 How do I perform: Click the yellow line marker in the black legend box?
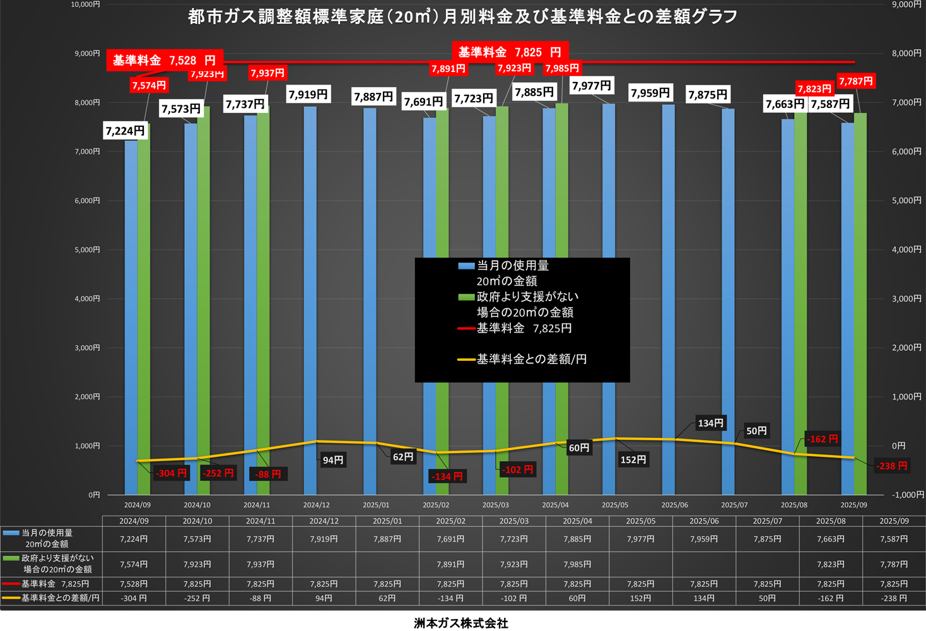pos(466,360)
